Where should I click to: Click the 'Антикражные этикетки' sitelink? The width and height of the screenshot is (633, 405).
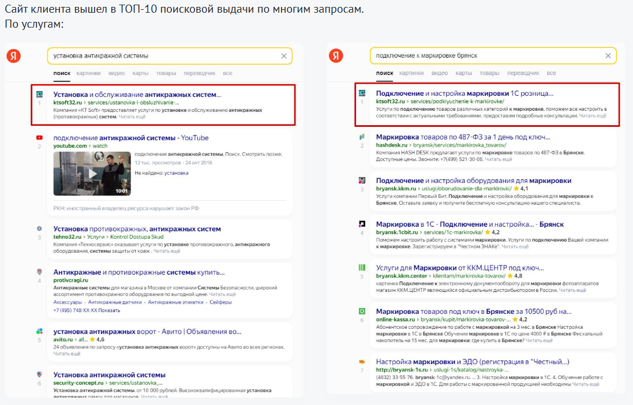pos(175,302)
